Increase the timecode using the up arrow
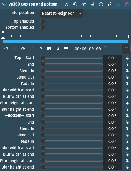This screenshot has width=131, height=171. [105, 47]
